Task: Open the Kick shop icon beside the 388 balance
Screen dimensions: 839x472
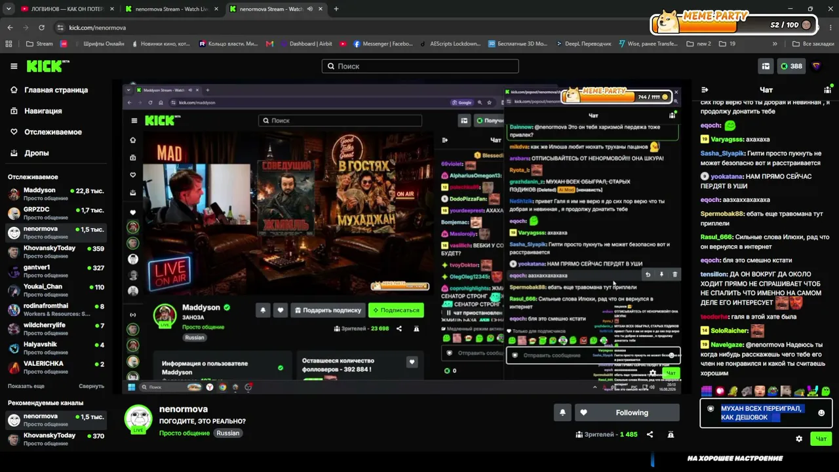Action: (766, 66)
